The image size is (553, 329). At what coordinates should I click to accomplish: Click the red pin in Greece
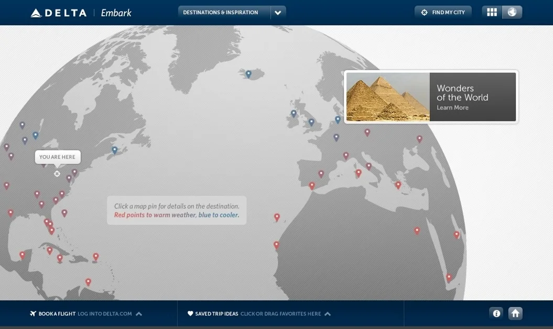tap(398, 185)
